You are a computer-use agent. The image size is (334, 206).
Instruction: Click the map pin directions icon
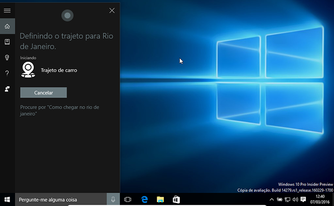coord(28,70)
